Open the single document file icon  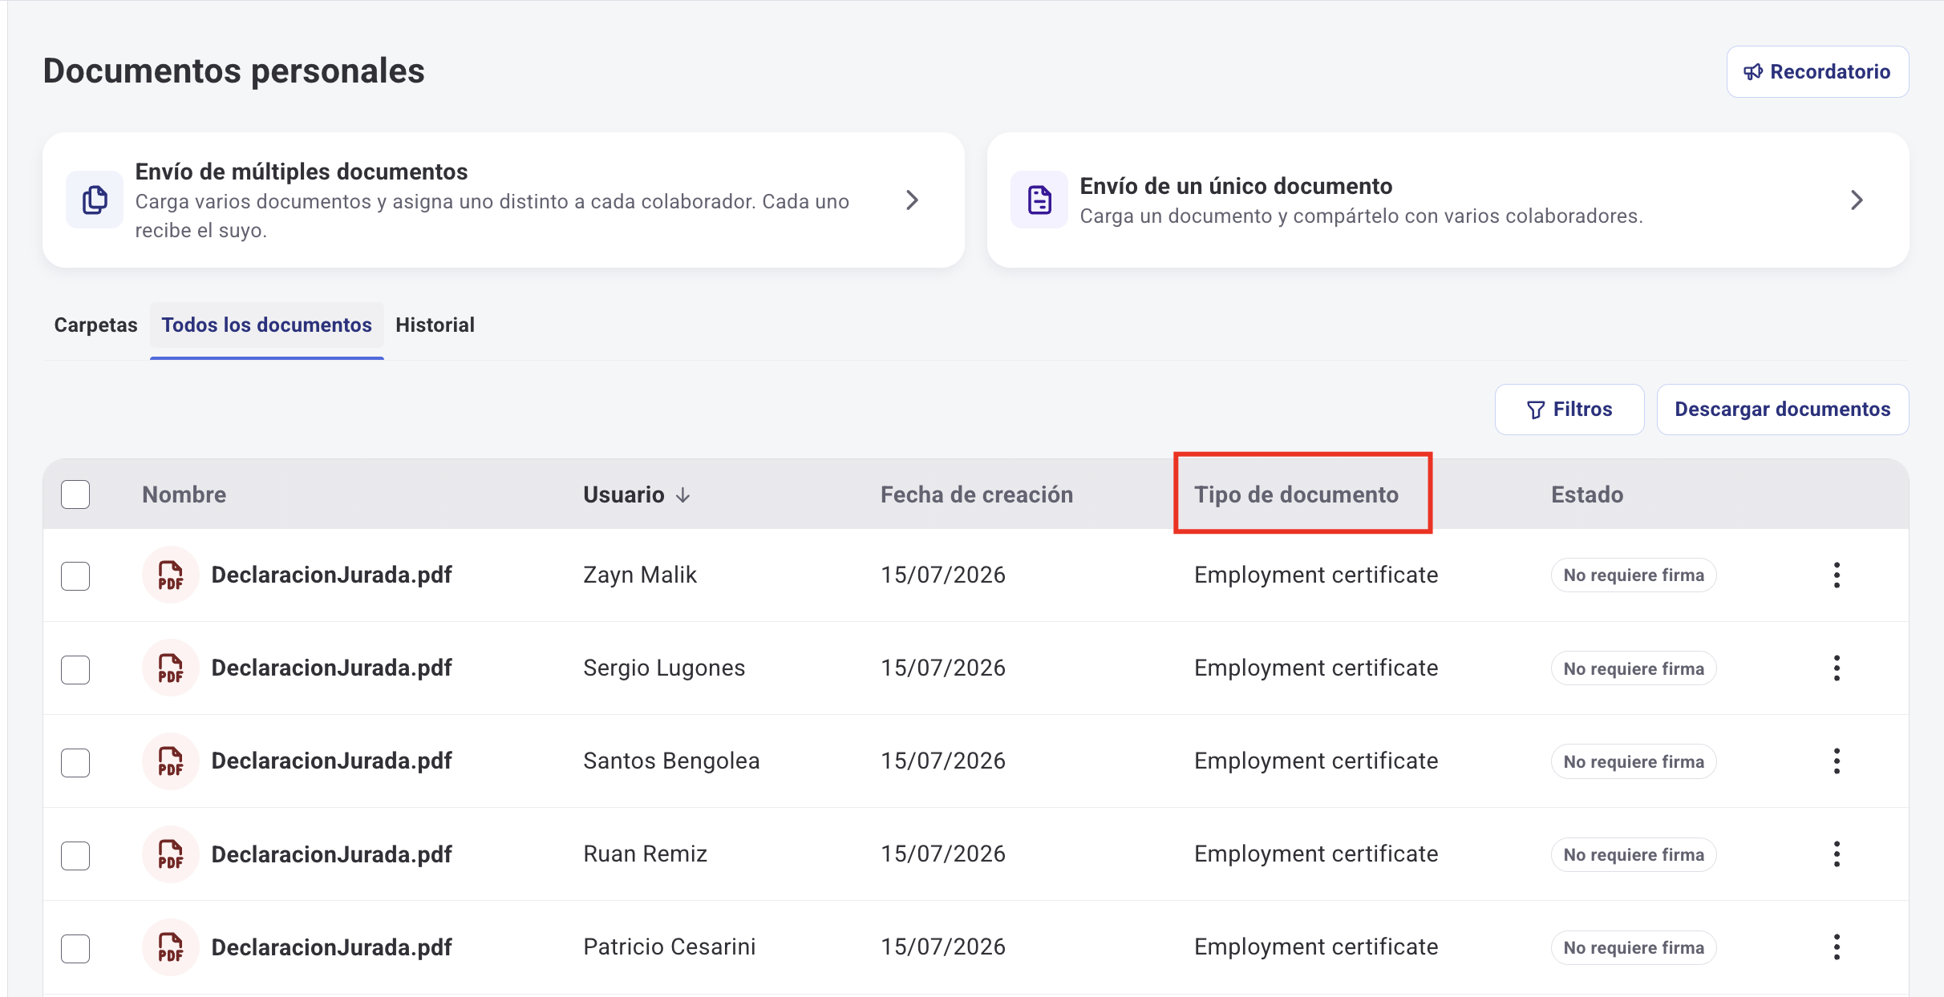point(1039,200)
